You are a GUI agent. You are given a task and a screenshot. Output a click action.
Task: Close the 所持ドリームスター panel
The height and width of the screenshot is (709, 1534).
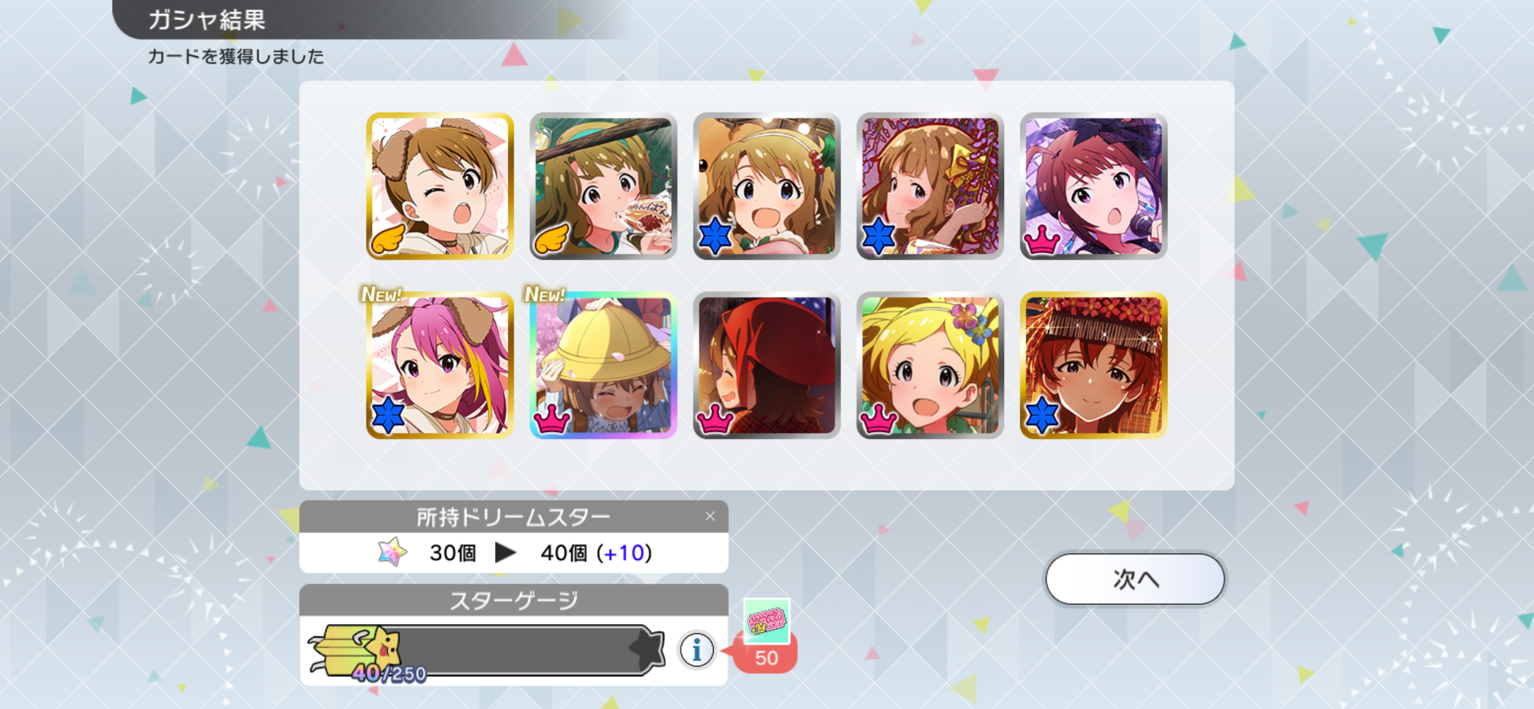click(x=710, y=516)
